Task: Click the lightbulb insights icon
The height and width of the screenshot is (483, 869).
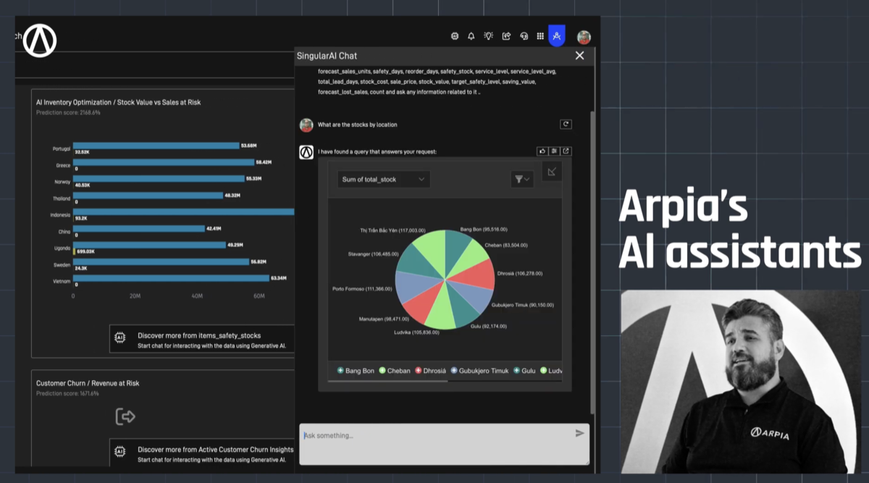Action: pyautogui.click(x=489, y=36)
